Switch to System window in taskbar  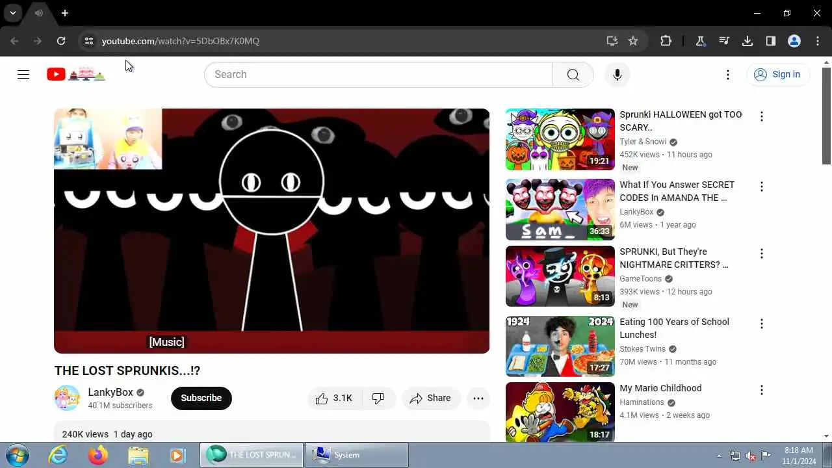click(x=356, y=455)
